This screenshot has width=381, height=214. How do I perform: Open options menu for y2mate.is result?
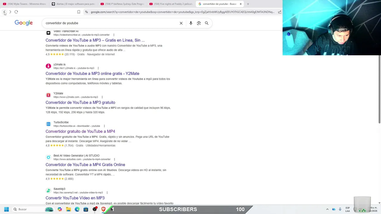click(98, 68)
